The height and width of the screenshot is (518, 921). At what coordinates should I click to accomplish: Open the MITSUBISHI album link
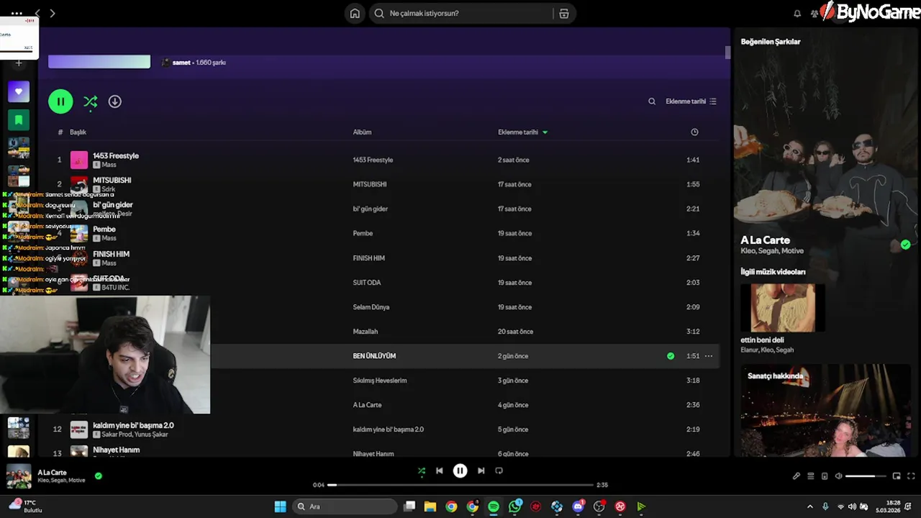(370, 184)
